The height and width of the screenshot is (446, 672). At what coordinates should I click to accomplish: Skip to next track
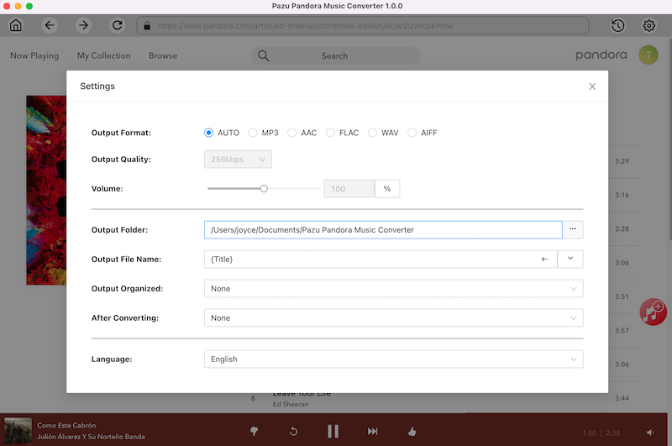pos(372,431)
